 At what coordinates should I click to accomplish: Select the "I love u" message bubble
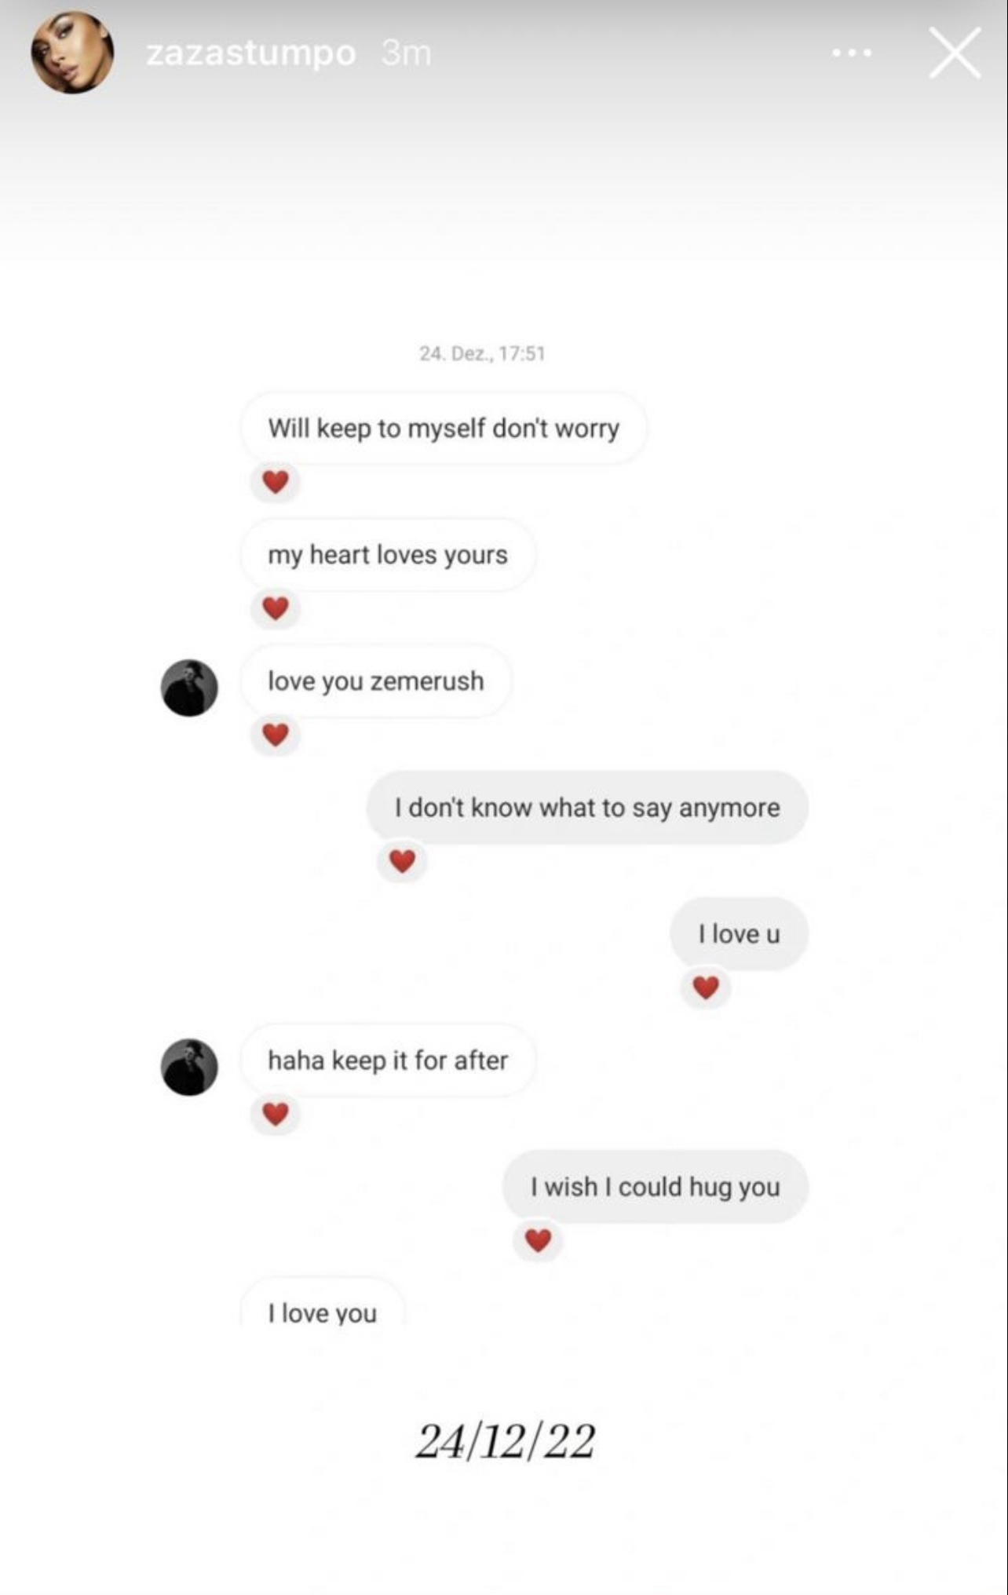coord(739,934)
